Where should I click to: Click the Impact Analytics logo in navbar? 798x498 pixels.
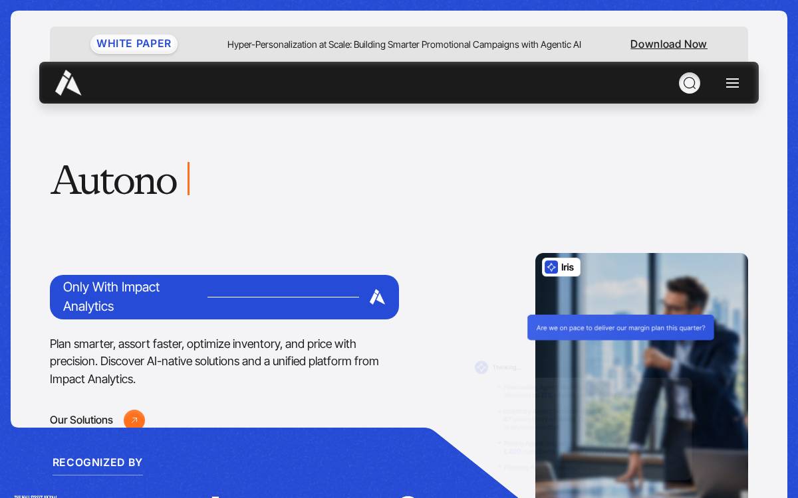pos(68,83)
